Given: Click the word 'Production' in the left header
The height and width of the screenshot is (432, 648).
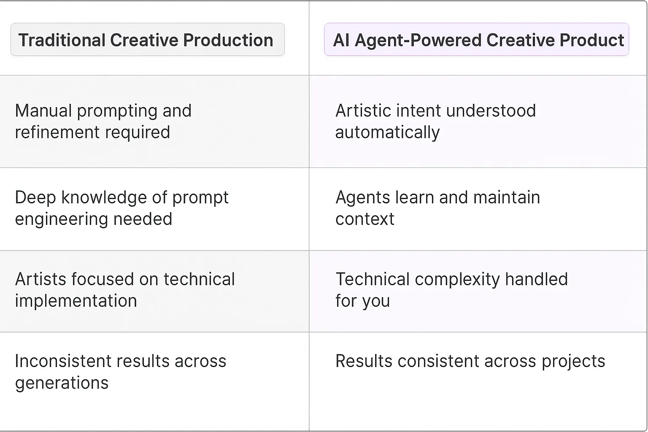Looking at the screenshot, I should point(228,40).
